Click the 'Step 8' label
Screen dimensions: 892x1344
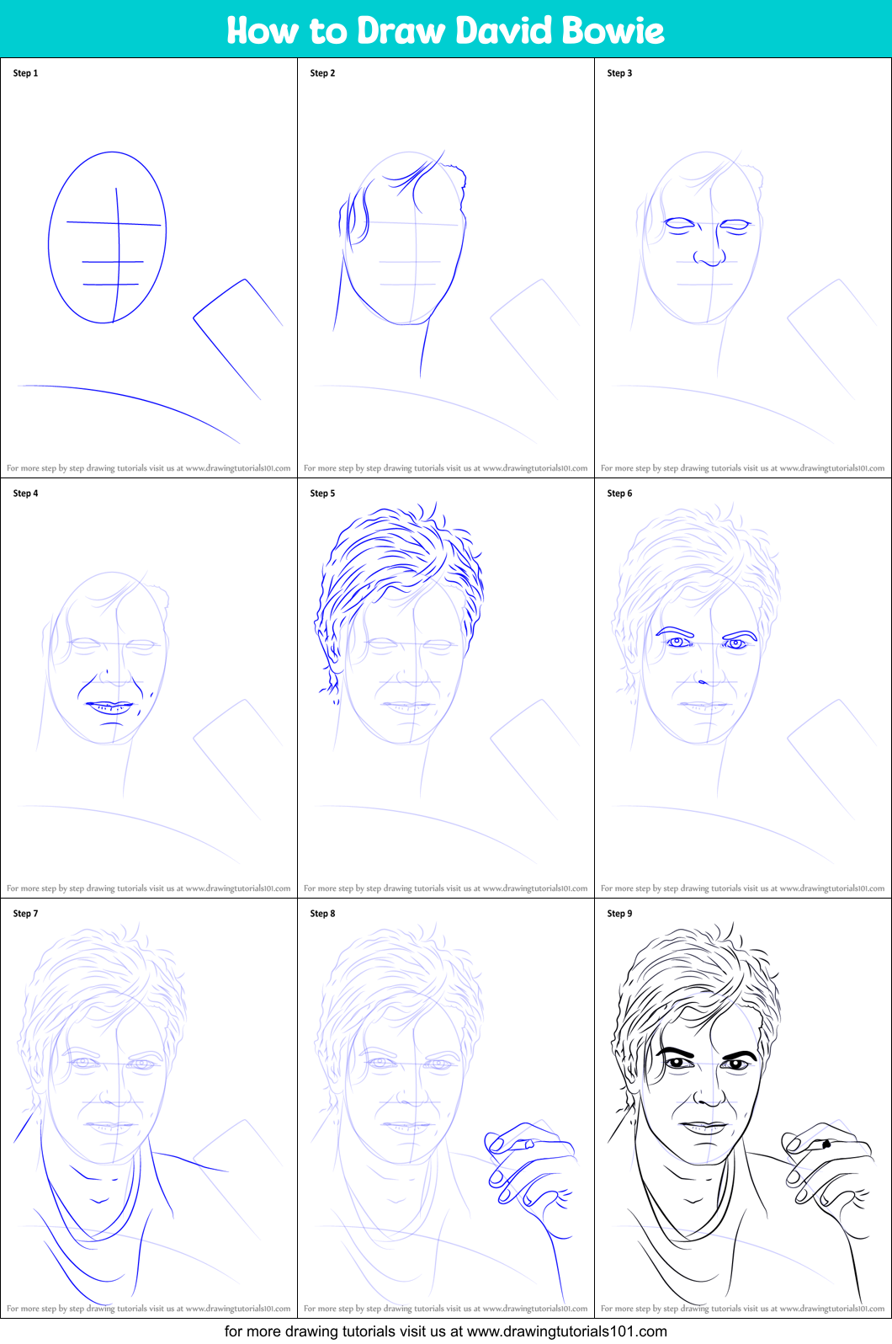click(322, 914)
